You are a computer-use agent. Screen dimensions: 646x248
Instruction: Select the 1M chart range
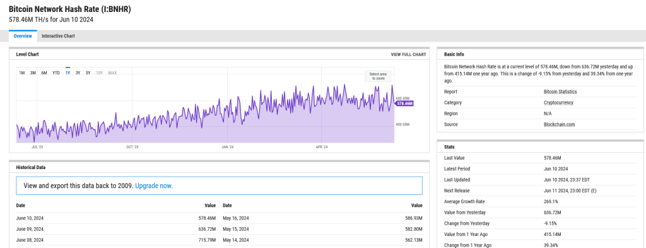[22, 73]
